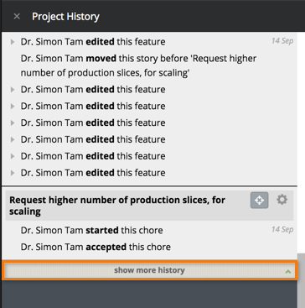
Task: Expand the fifth 'edited this feature' entry
Action: click(13, 139)
